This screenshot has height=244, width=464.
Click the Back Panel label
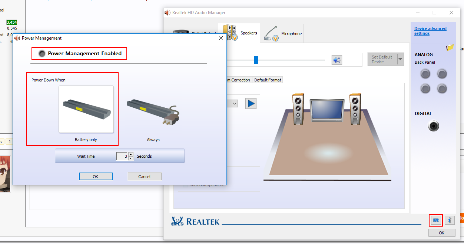click(x=425, y=62)
